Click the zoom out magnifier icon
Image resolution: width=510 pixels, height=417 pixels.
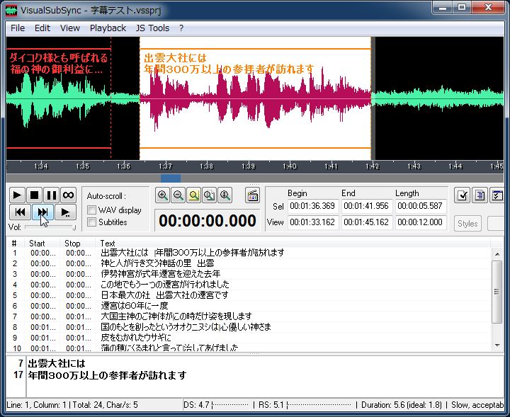[x=178, y=195]
